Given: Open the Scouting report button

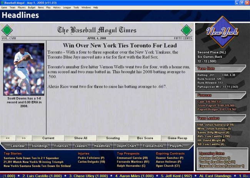Looking at the screenshot, I should point(113,138).
